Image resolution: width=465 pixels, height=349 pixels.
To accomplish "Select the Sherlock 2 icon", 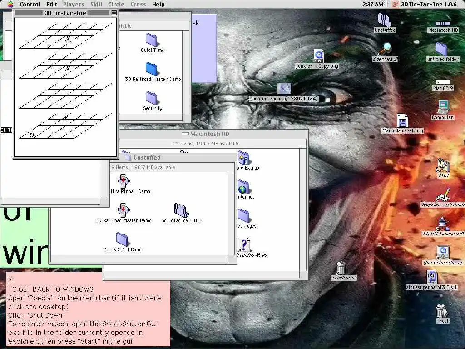I will [385, 52].
